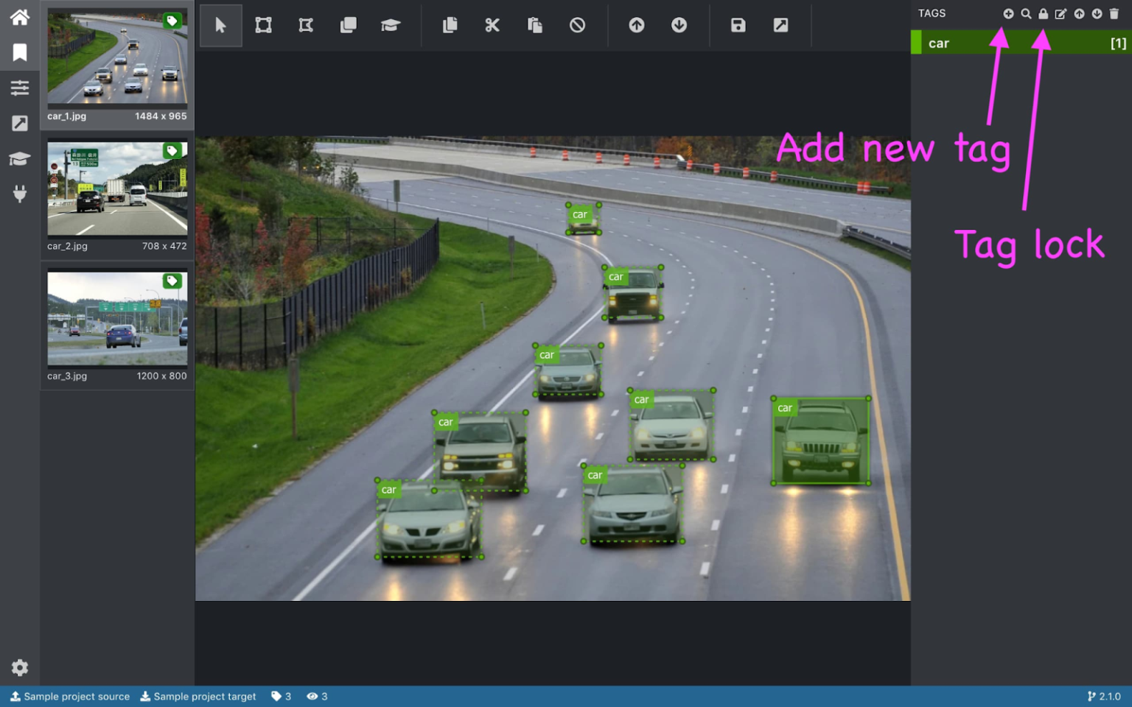This screenshot has height=707, width=1132.
Task: Activate the Draw Polygon tool
Action: 306,25
